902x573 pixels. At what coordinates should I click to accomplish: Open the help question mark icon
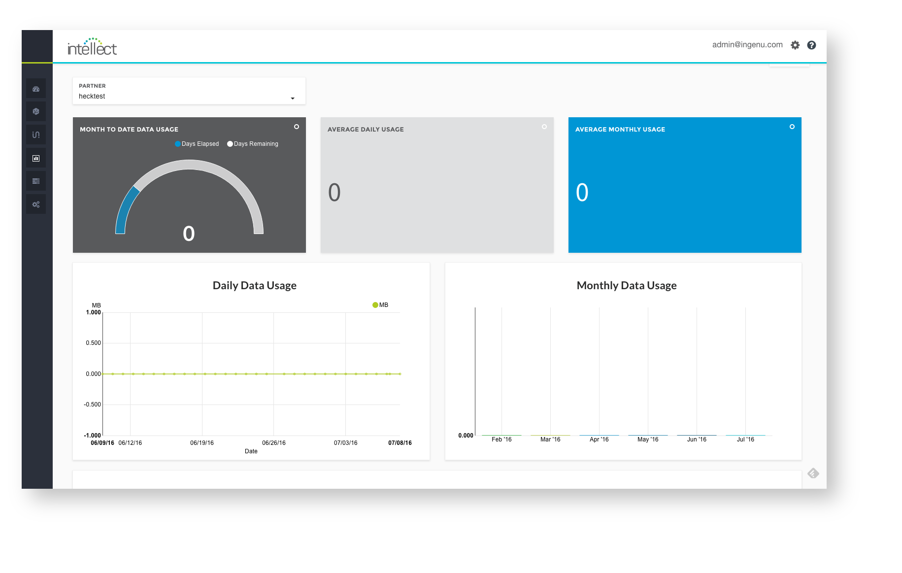point(811,45)
